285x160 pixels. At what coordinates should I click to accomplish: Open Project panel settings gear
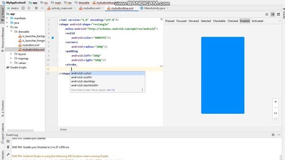(36, 8)
